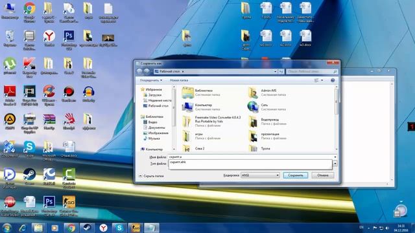Open the Windows Start menu
The image size is (415, 233).
6,228
